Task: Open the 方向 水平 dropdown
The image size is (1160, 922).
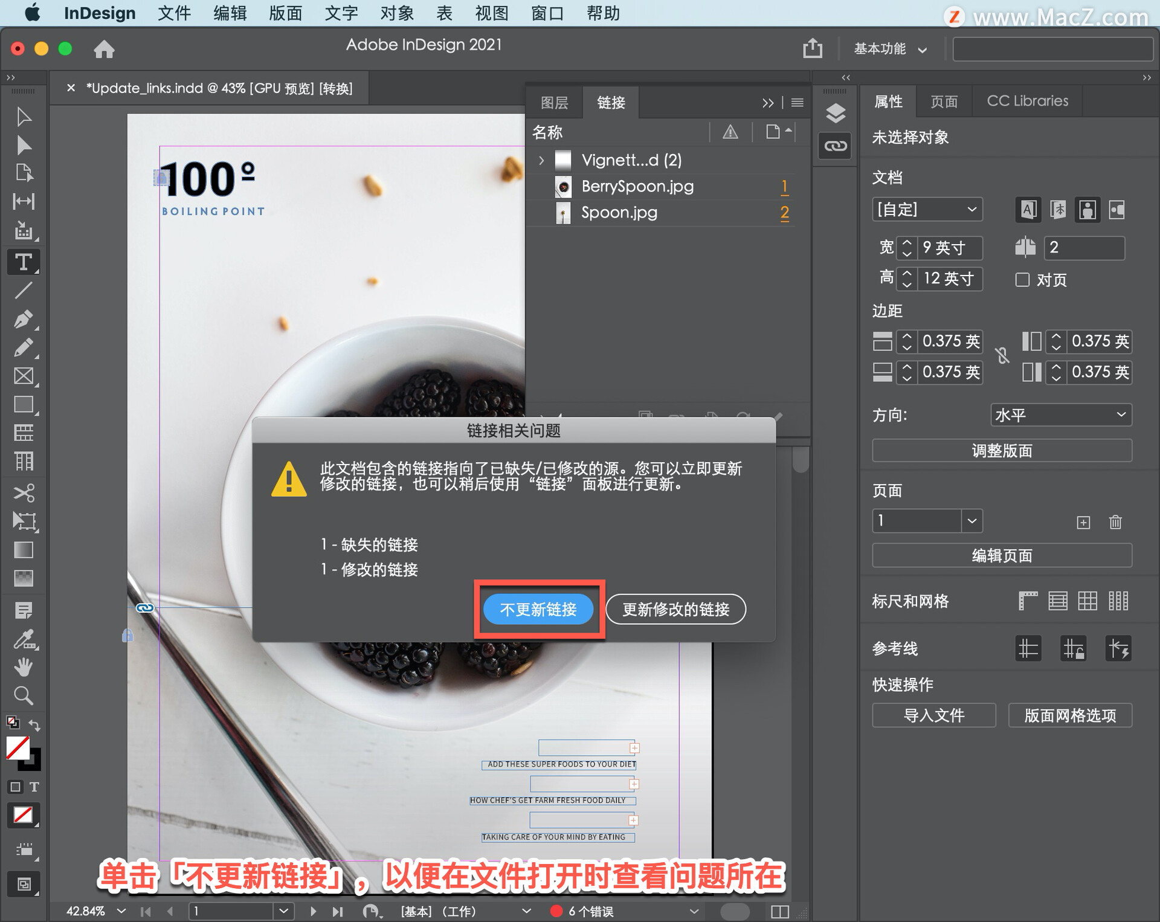Action: click(x=1060, y=415)
